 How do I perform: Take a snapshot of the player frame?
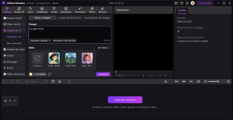pos(160,75)
